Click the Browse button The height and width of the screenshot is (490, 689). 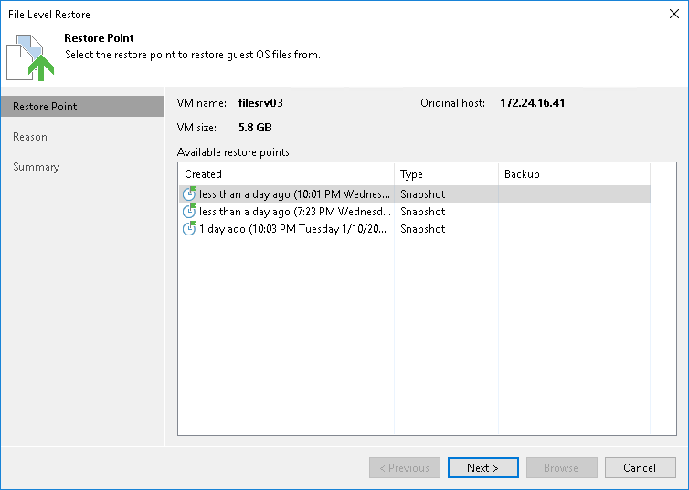coord(562,467)
